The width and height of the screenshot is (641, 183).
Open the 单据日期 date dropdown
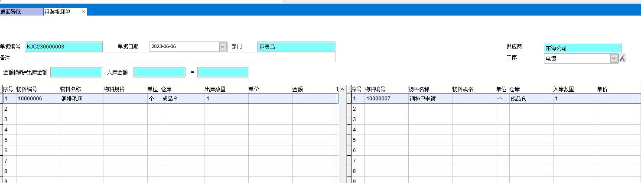pos(223,47)
